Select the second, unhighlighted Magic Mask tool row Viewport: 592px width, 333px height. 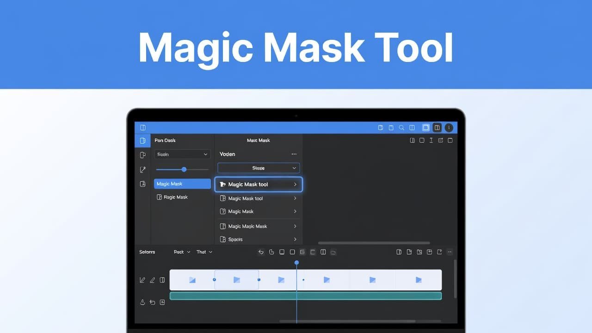[x=259, y=198]
